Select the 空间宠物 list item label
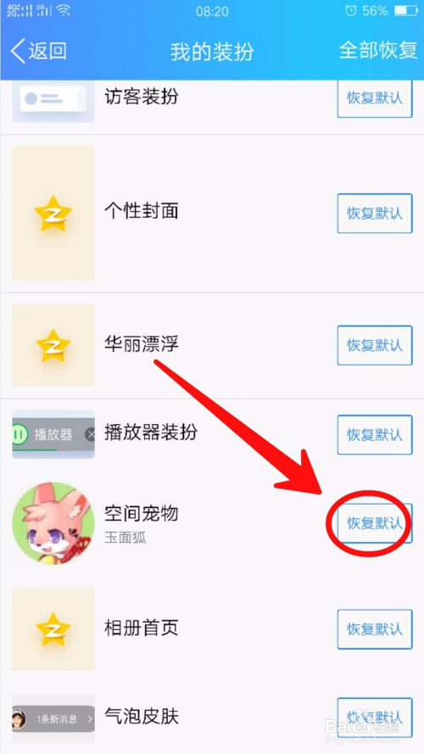424x754 pixels. 142,514
